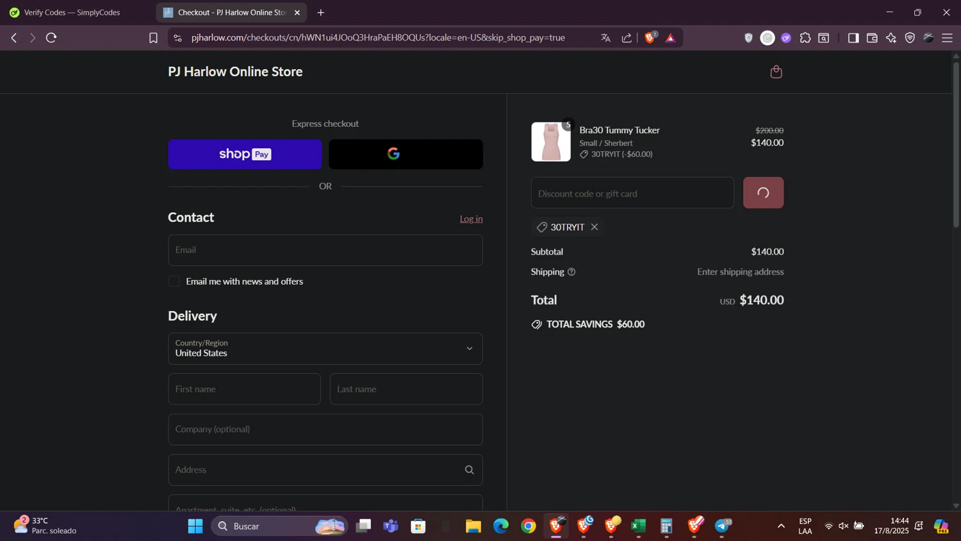Share this page via share icon
The height and width of the screenshot is (541, 961).
pyautogui.click(x=627, y=38)
